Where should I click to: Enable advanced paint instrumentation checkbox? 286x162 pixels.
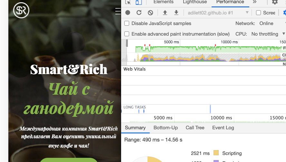127,34
